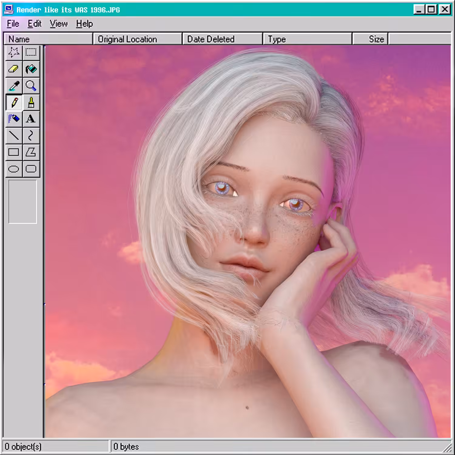The height and width of the screenshot is (455, 455).
Task: Sort by Date Deleted column header
Action: point(223,39)
